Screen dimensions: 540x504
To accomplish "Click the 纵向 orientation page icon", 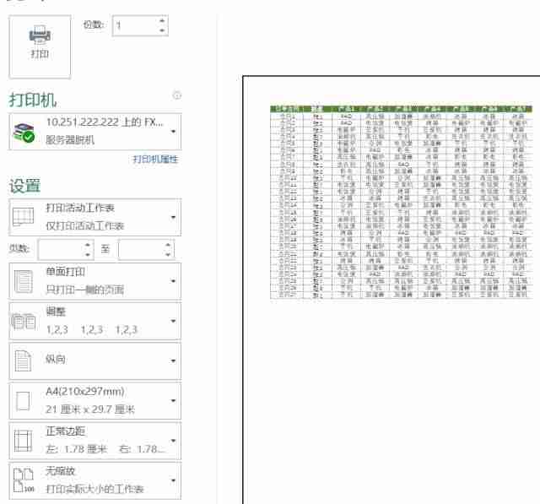I will pos(23,360).
